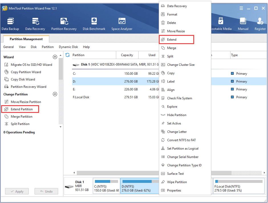The width and height of the screenshot is (268, 203).
Task: Choose Extend in context menu
Action: pos(176,40)
